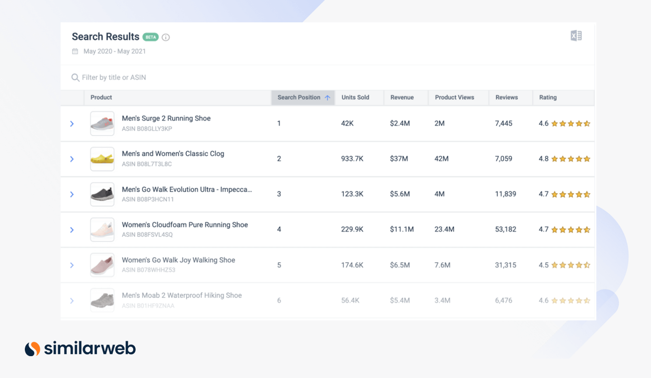Click the sort arrow on Search Position
Viewport: 651px width, 378px height.
[x=328, y=97]
